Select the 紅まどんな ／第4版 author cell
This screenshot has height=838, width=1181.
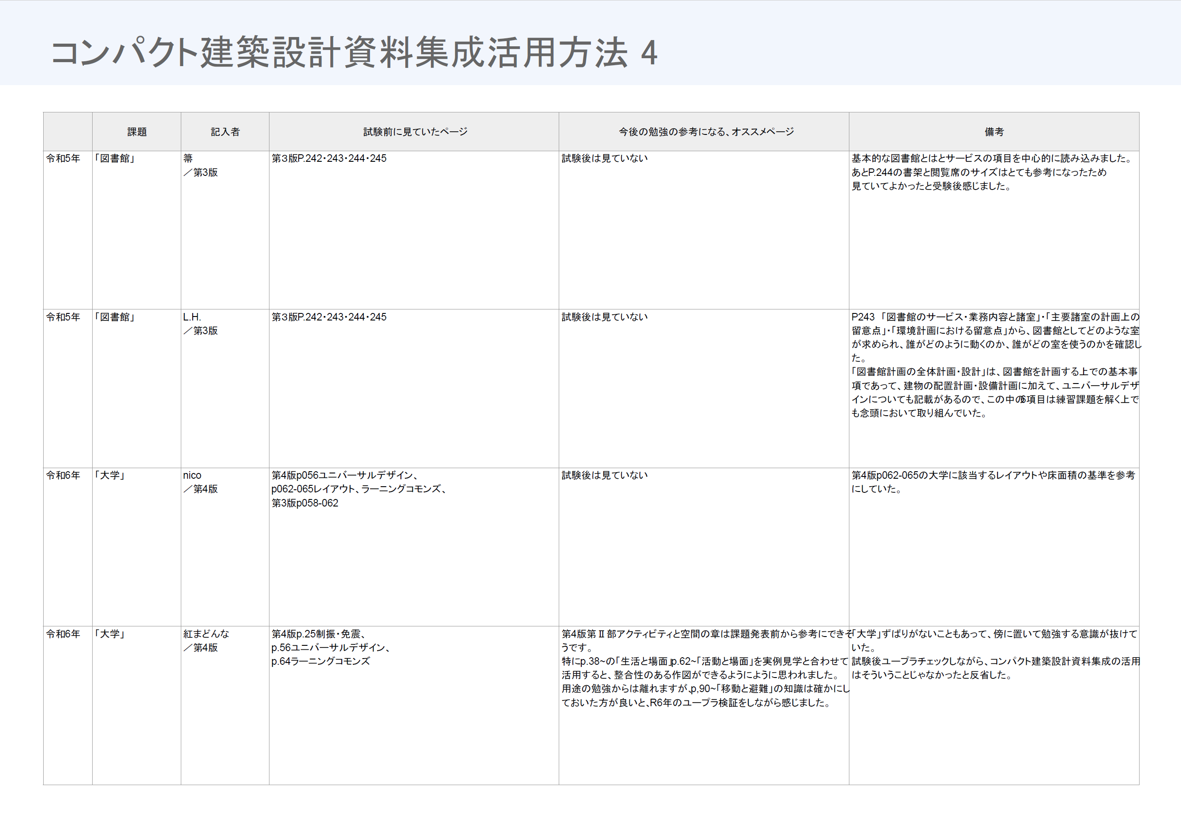point(206,641)
